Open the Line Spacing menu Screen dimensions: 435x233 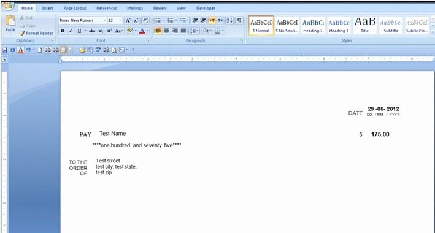(194, 31)
